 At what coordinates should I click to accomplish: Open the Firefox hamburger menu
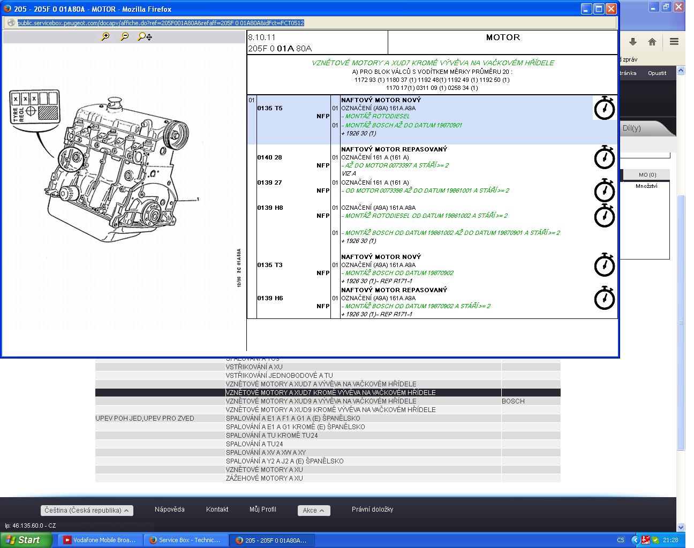point(674,42)
